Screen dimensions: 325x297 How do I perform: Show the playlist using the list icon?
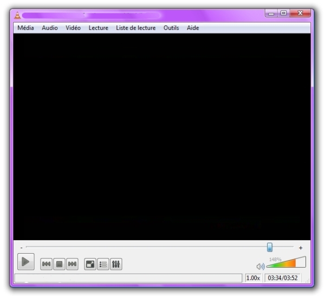(103, 264)
